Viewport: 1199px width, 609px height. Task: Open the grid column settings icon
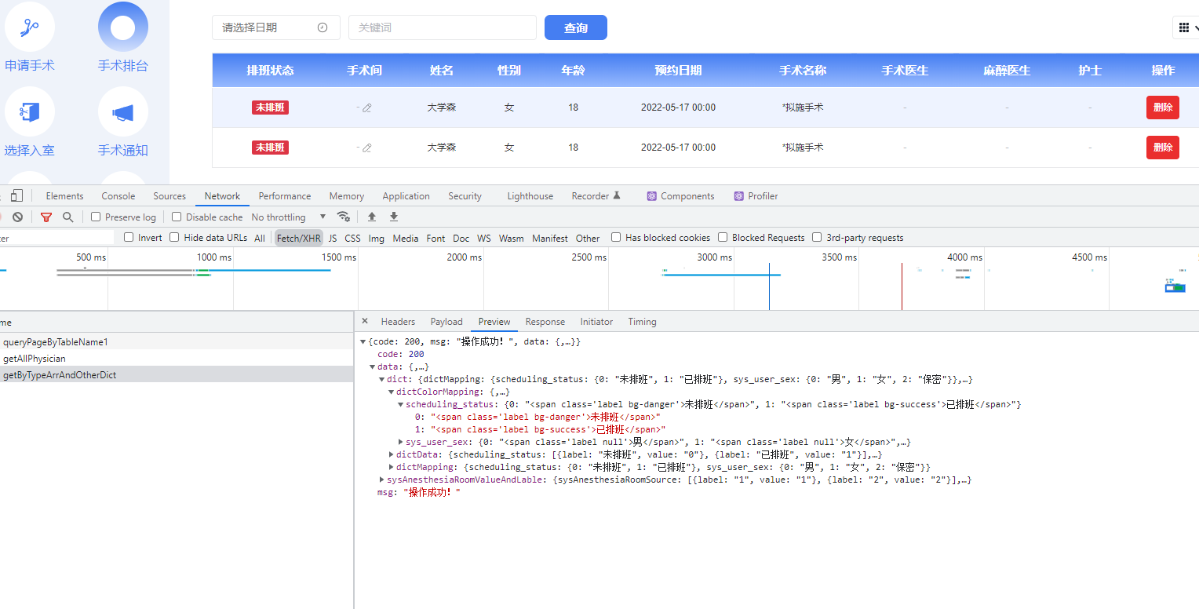point(1186,27)
